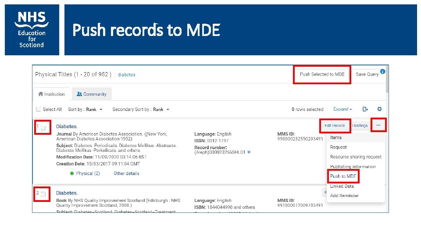This screenshot has width=421, height=237.
Task: Click the results list vertical scrollbar
Action: click(x=387, y=79)
